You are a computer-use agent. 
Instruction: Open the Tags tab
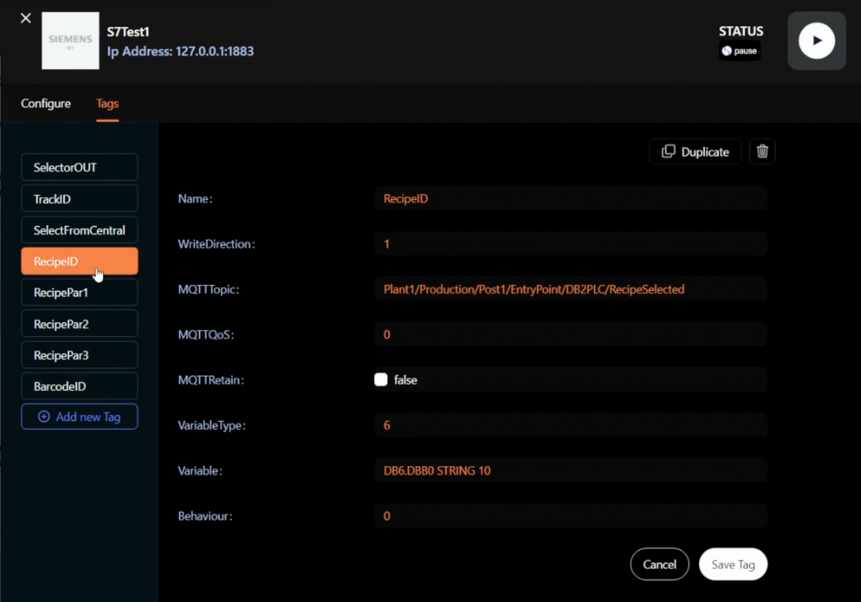coord(107,103)
